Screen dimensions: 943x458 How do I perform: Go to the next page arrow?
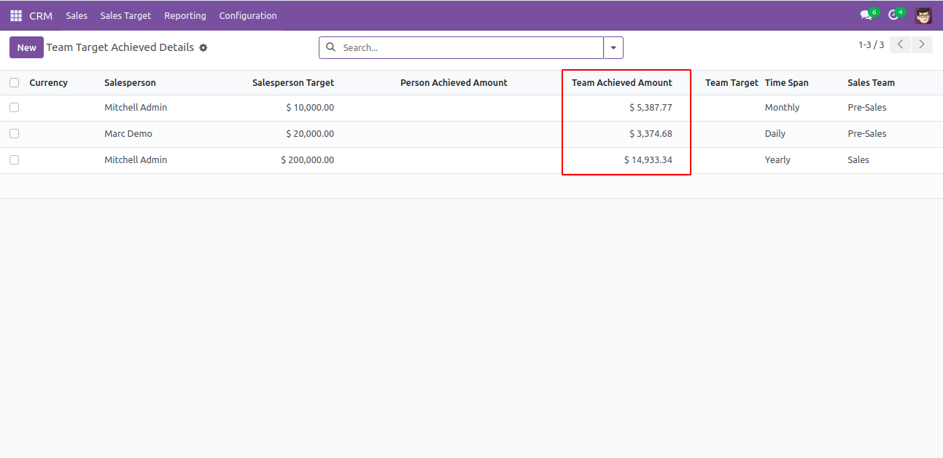pyautogui.click(x=923, y=45)
